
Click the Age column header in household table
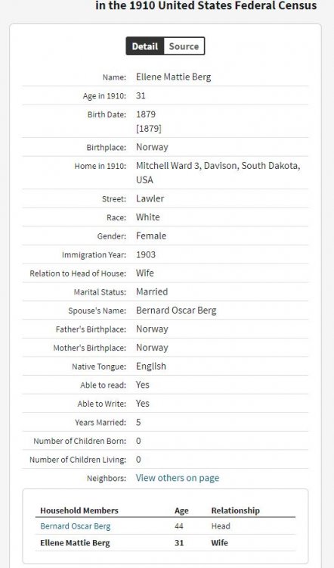point(181,510)
